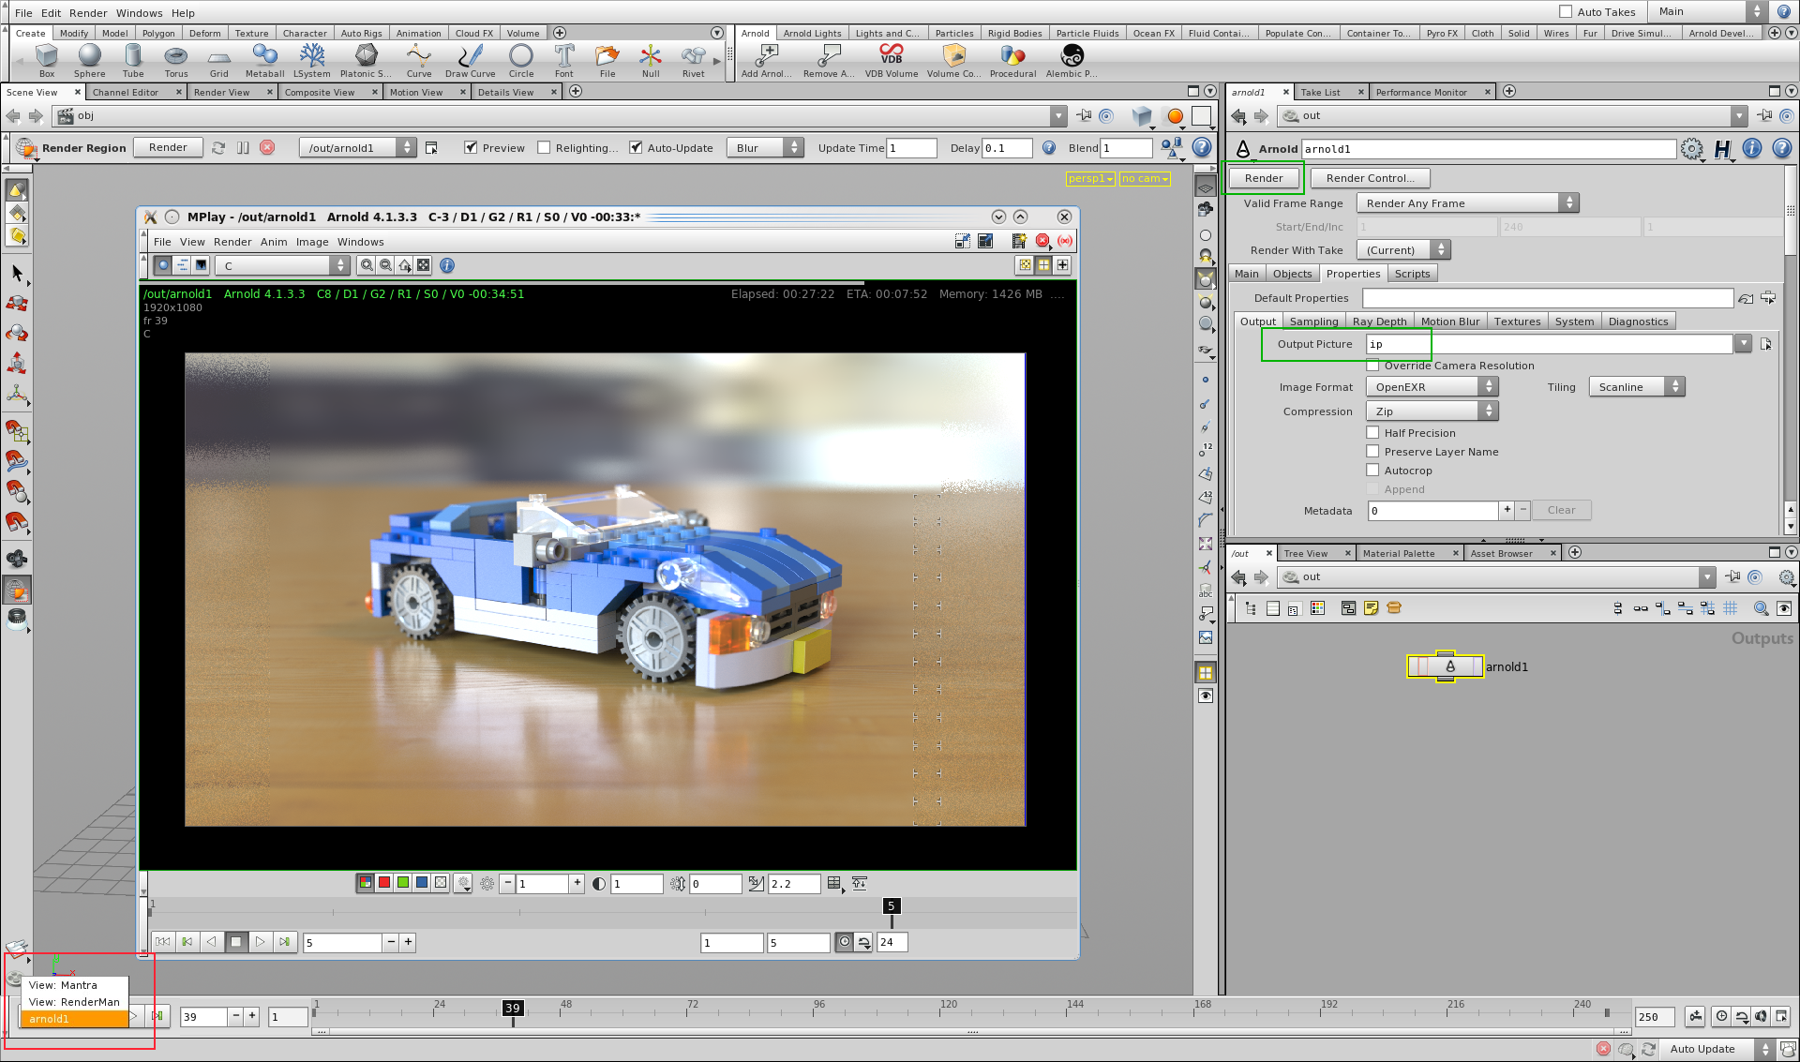Switch to the Sampling tab
The height and width of the screenshot is (1062, 1800).
coord(1313,322)
